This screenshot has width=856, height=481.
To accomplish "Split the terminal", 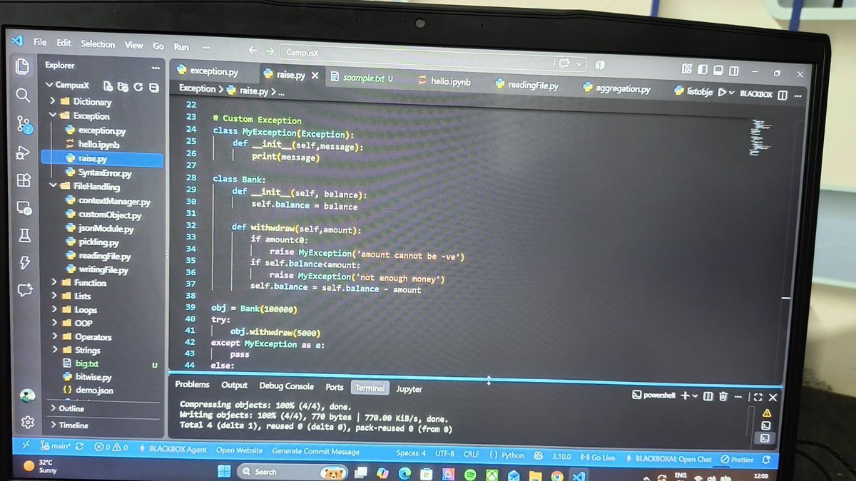I will [708, 396].
